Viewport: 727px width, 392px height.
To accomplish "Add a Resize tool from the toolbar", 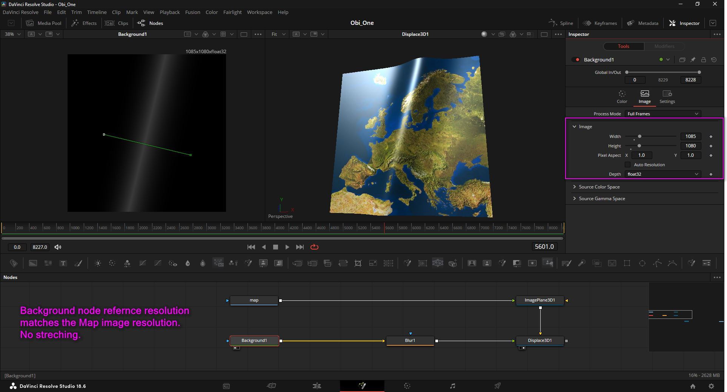I will (x=373, y=263).
